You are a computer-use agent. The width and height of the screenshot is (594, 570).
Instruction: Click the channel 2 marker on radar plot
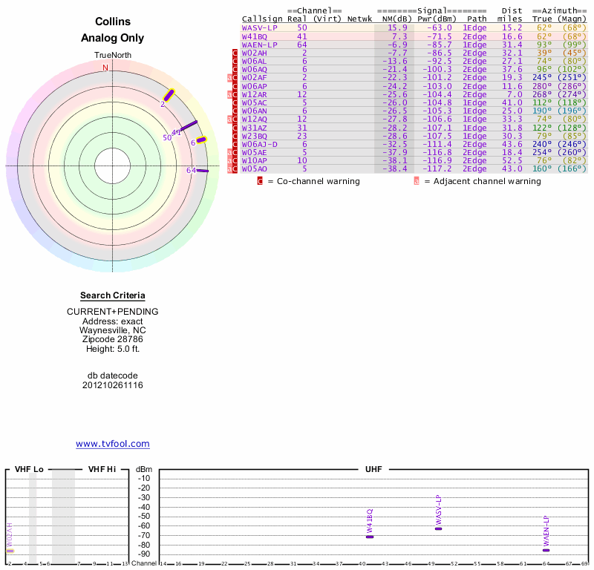point(169,95)
